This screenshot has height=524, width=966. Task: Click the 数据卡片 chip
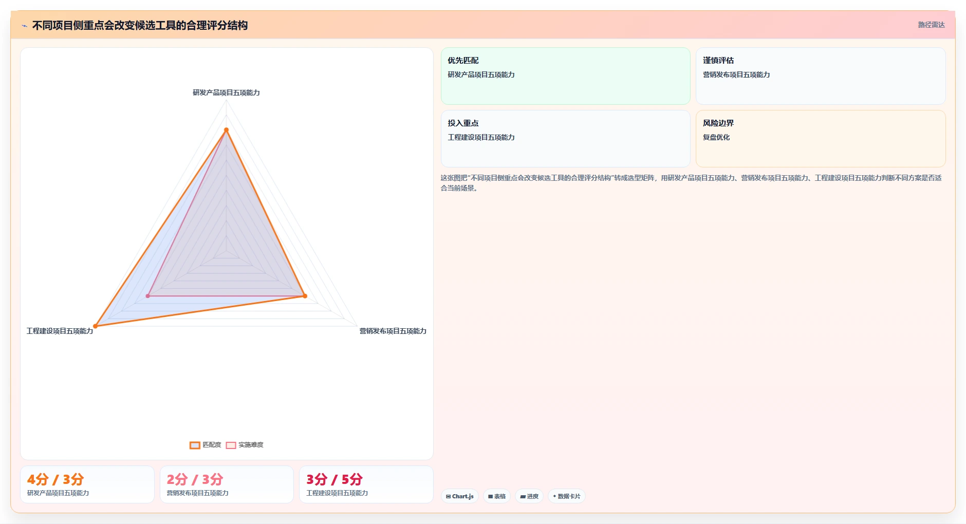(567, 496)
